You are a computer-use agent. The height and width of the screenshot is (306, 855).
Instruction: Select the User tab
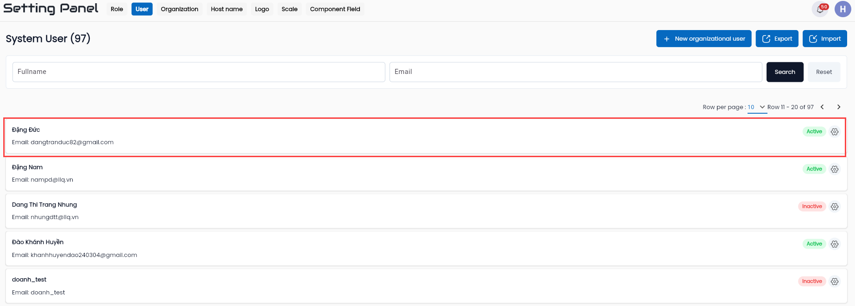(x=142, y=9)
